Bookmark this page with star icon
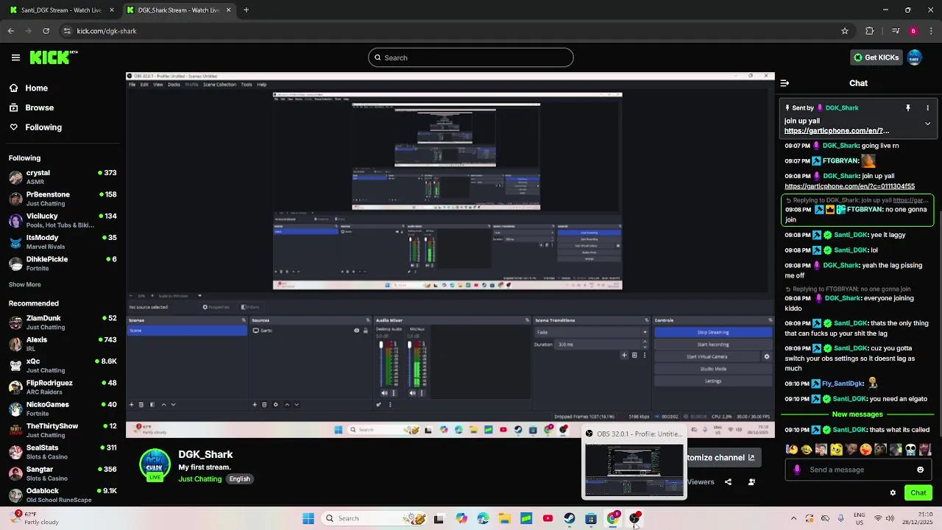 click(845, 31)
